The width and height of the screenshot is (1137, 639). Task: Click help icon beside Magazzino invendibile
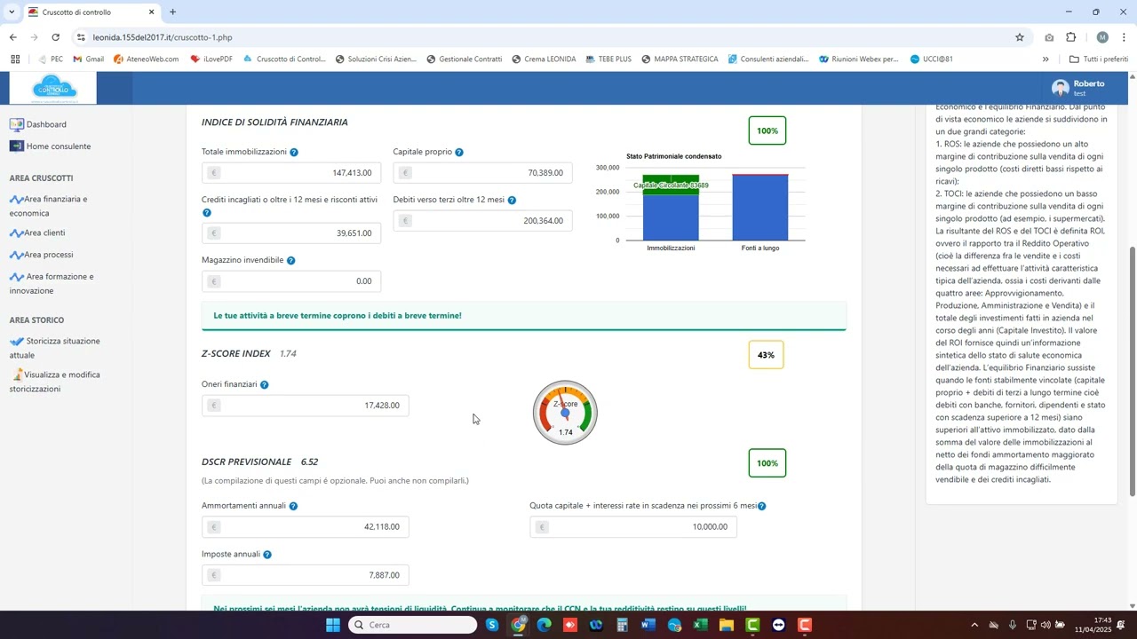(x=290, y=261)
